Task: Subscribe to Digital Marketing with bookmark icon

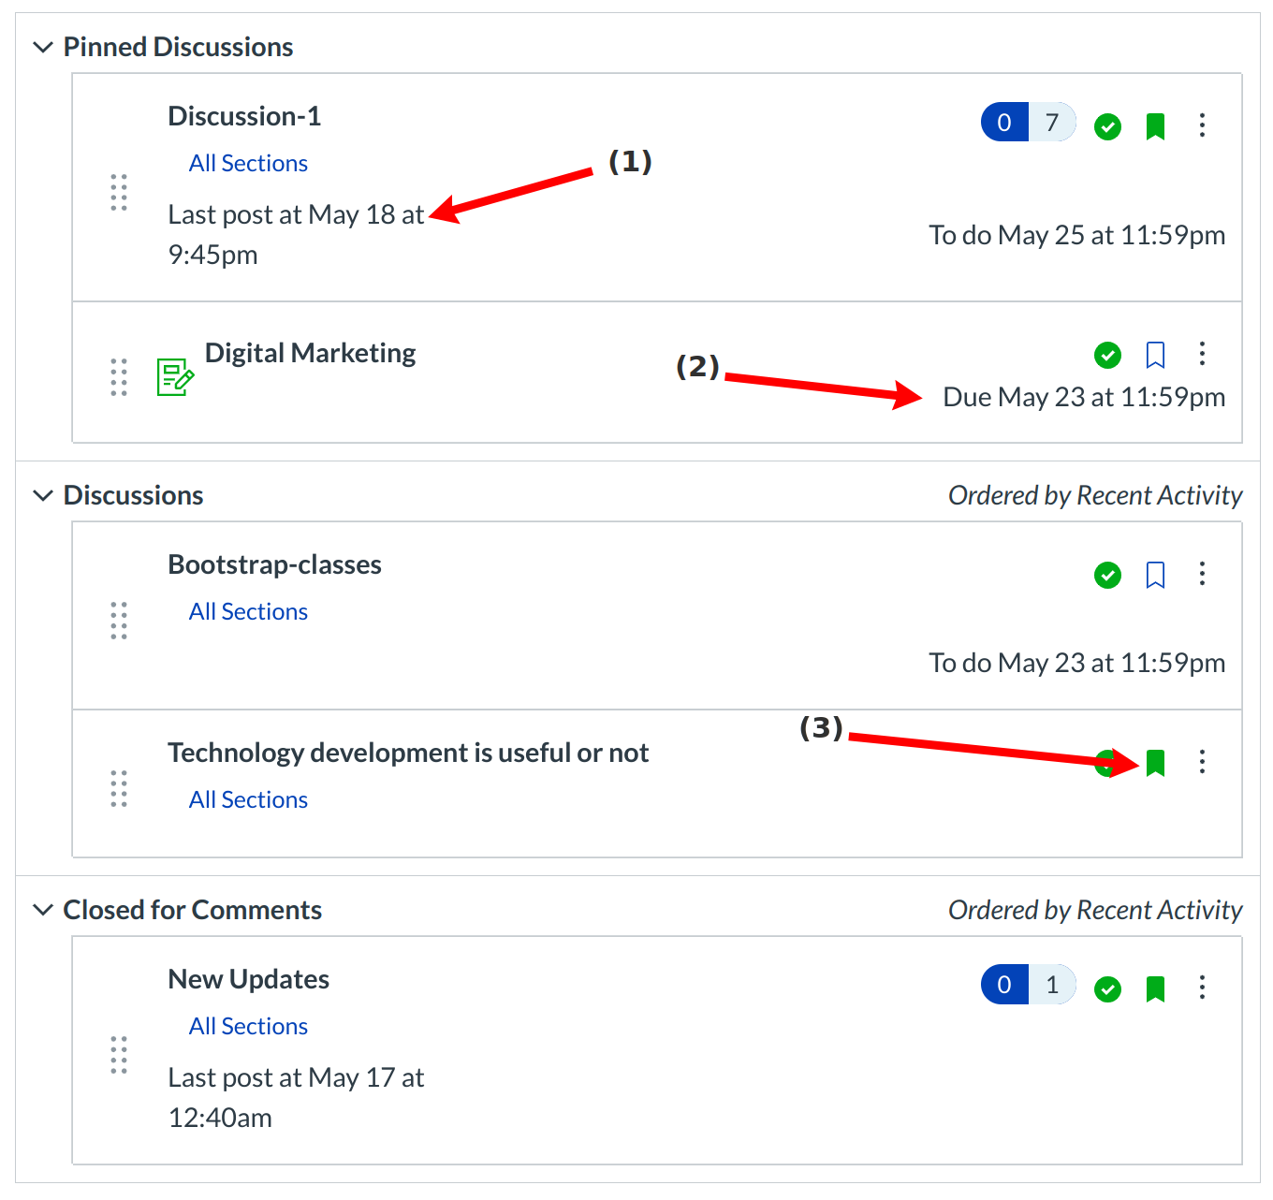Action: coord(1155,355)
